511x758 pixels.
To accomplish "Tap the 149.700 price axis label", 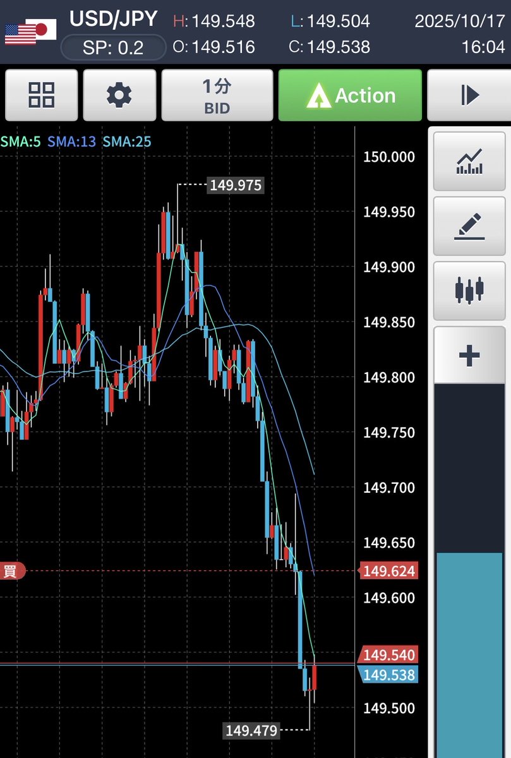I will (389, 488).
